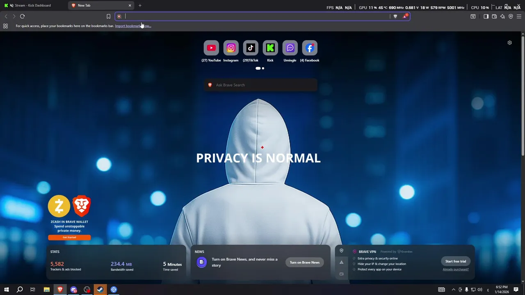Screen dimensions: 525x295
Task: Go forward using the forward arrow
Action: click(14, 16)
